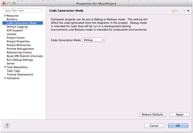This screenshot has height=133, width=193.
Task: Select the Code Generation Mode tree item
Action: click(23, 23)
